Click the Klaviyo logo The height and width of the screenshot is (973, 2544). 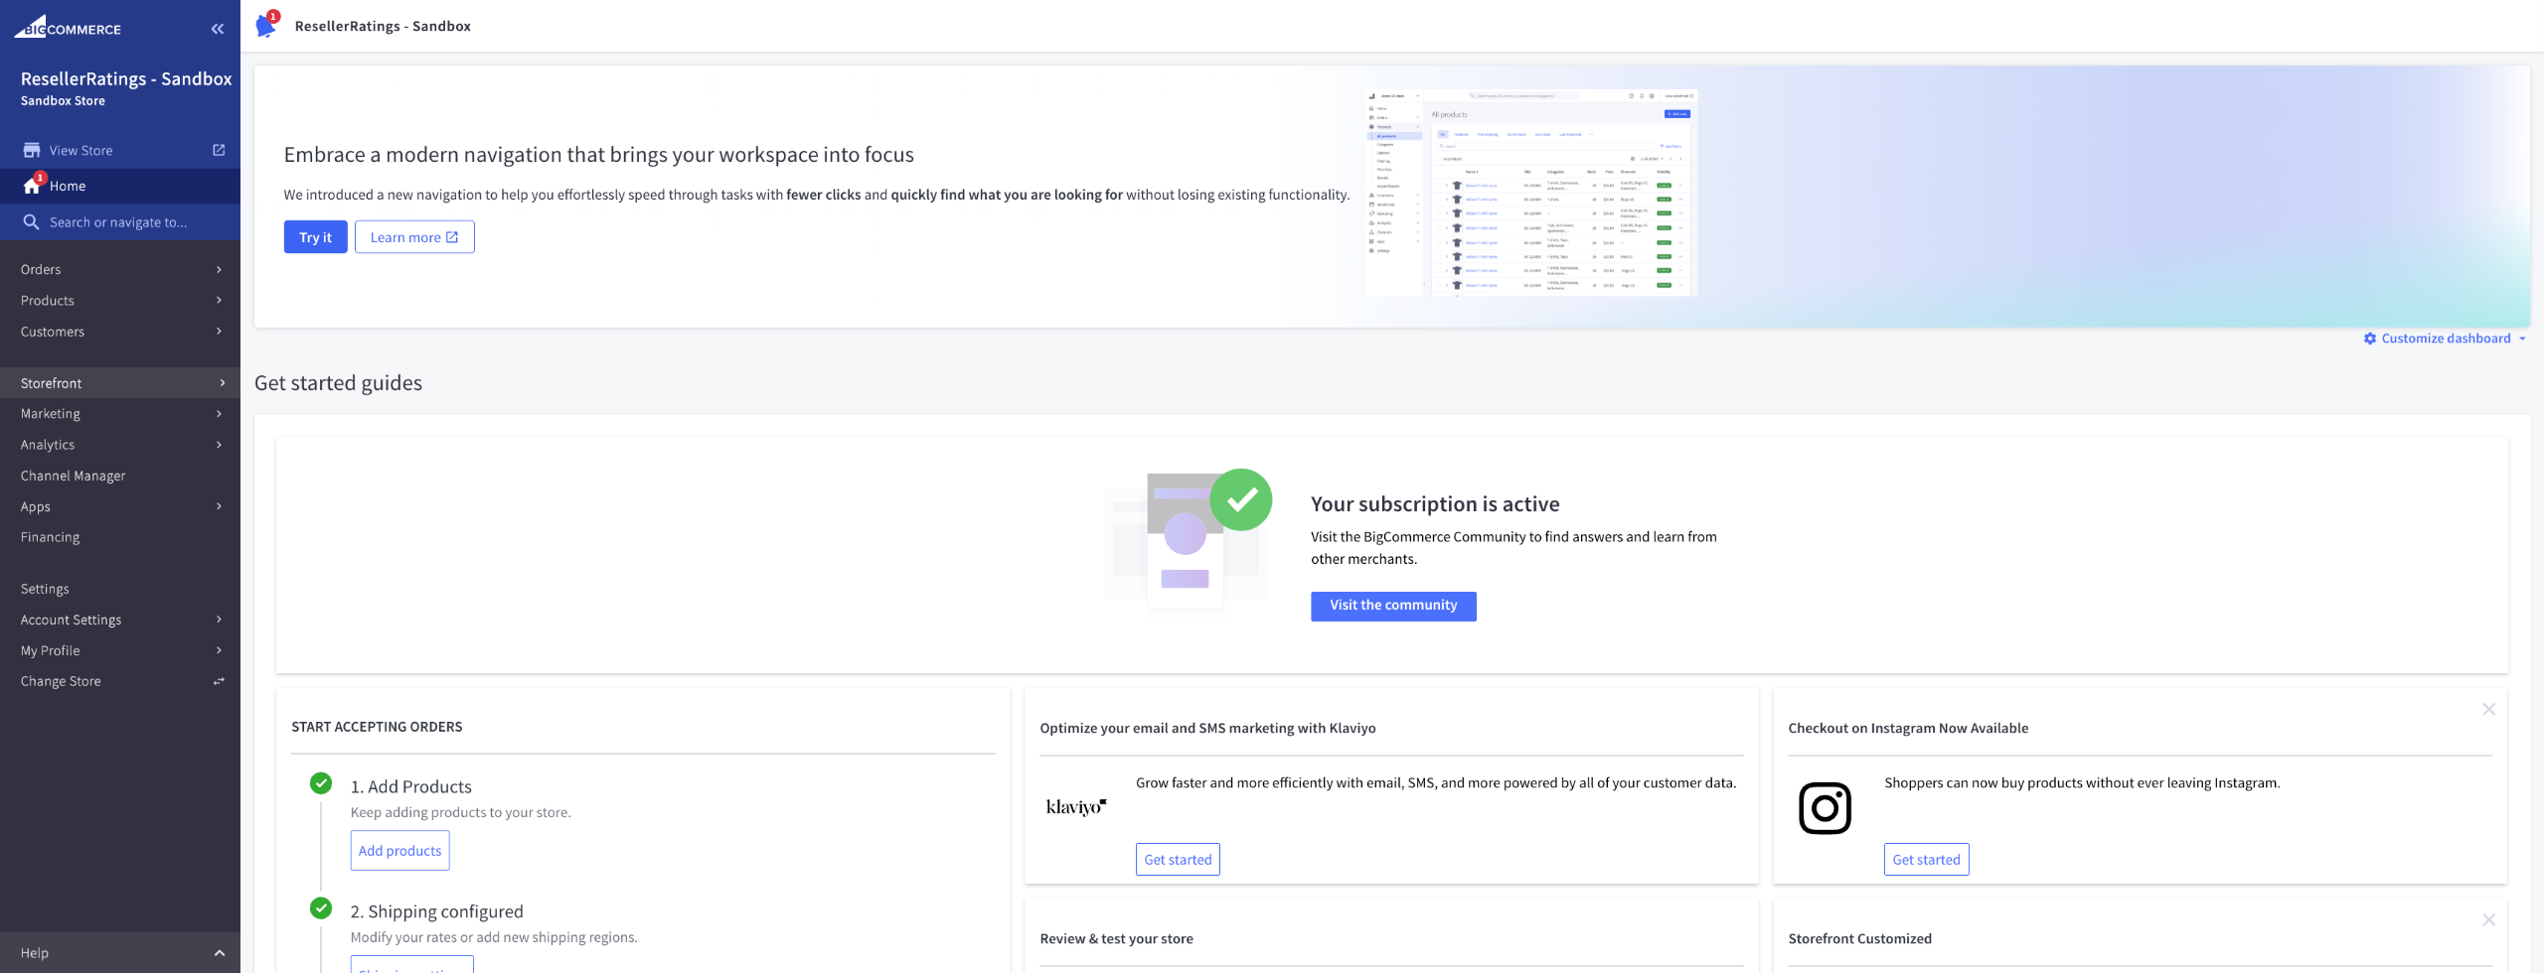(x=1075, y=807)
